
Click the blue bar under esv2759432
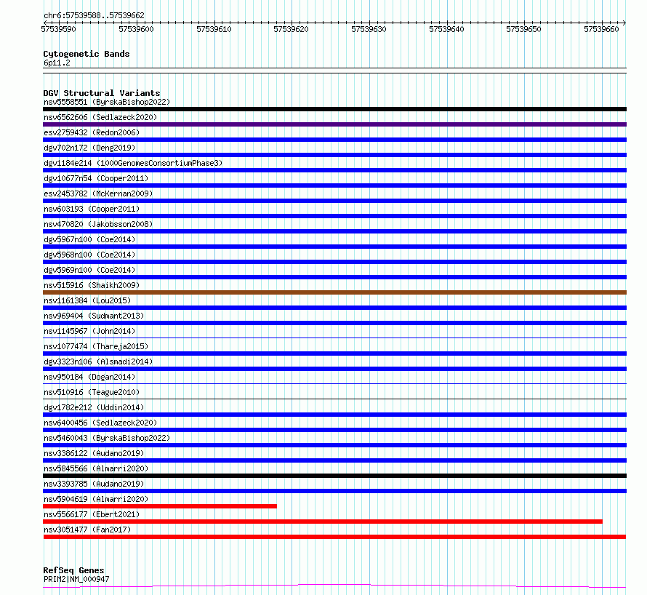coord(334,140)
